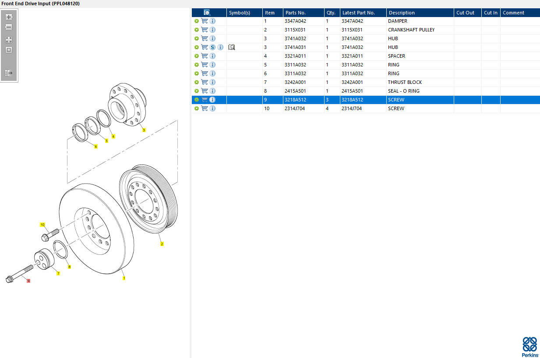
Task: Sort by the Item column header
Action: click(x=273, y=13)
